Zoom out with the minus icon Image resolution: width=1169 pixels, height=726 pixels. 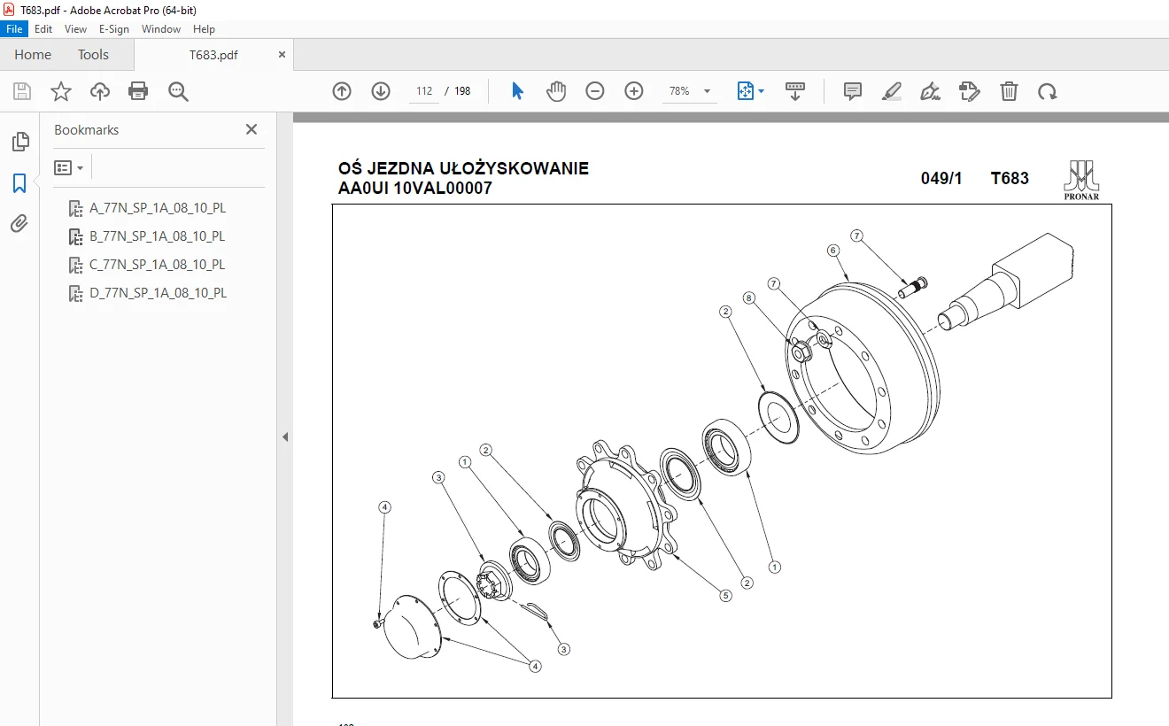click(595, 91)
